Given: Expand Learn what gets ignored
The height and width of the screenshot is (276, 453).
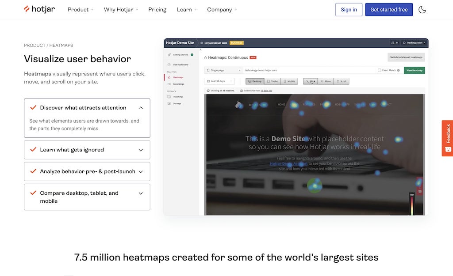Looking at the screenshot, I should coord(87,150).
